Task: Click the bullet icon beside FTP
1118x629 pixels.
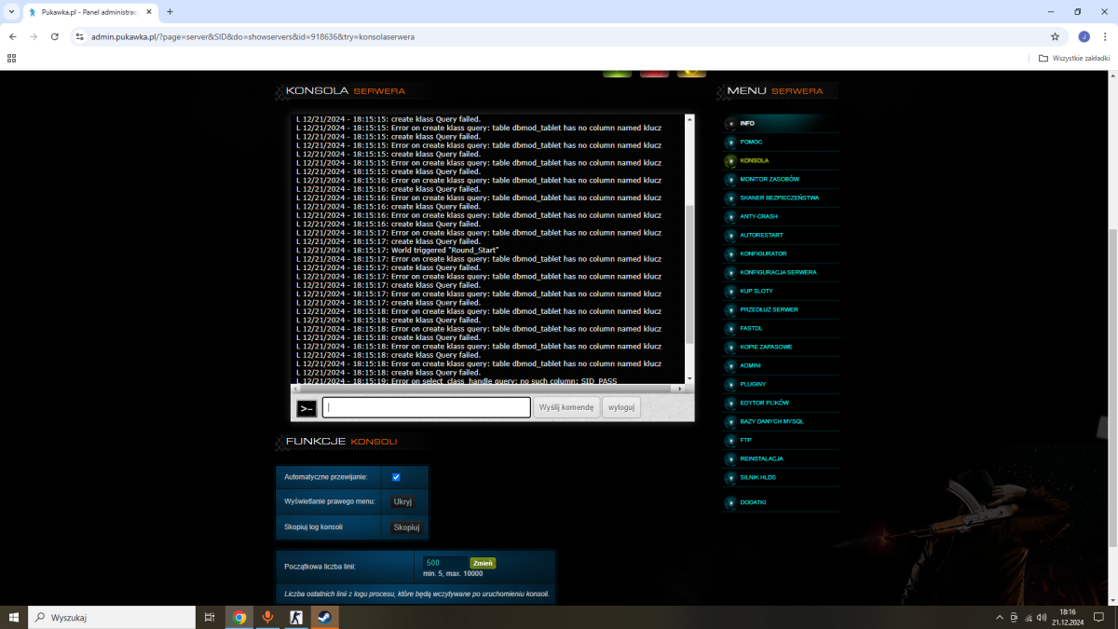Action: [730, 440]
